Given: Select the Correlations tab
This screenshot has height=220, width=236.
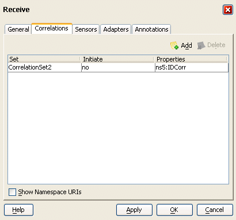Looking at the screenshot, I should pyautogui.click(x=52, y=28).
